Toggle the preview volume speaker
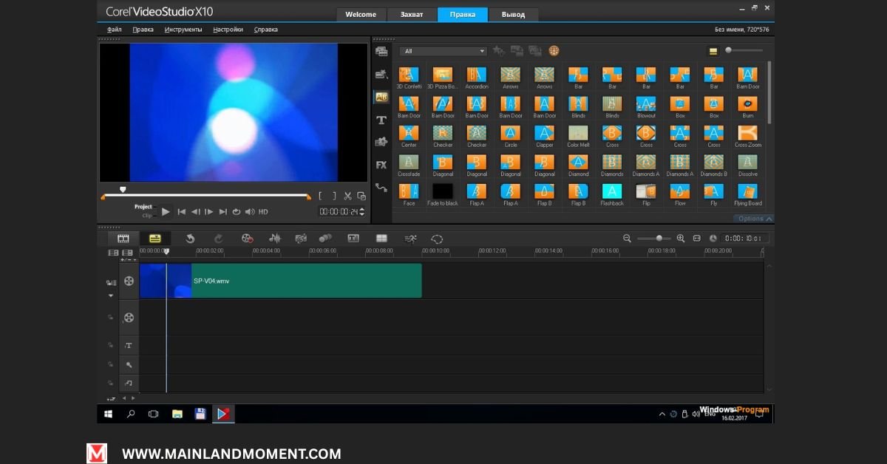Viewport: 887px width, 464px height. (x=250, y=212)
